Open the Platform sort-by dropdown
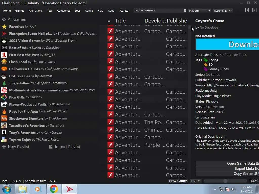This screenshot has width=259, height=194. coord(199,11)
